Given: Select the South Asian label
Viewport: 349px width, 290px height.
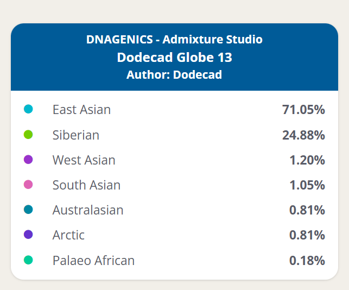Looking at the screenshot, I should click(x=86, y=185).
